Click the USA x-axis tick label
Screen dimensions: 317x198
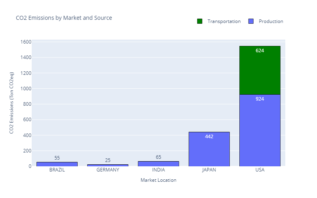click(x=260, y=170)
